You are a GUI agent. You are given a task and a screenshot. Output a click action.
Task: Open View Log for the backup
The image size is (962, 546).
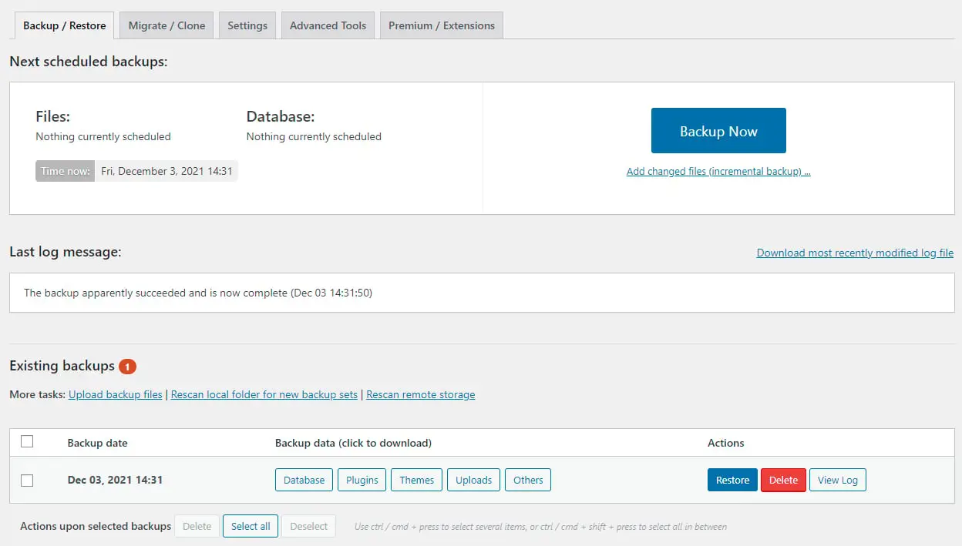coord(837,480)
